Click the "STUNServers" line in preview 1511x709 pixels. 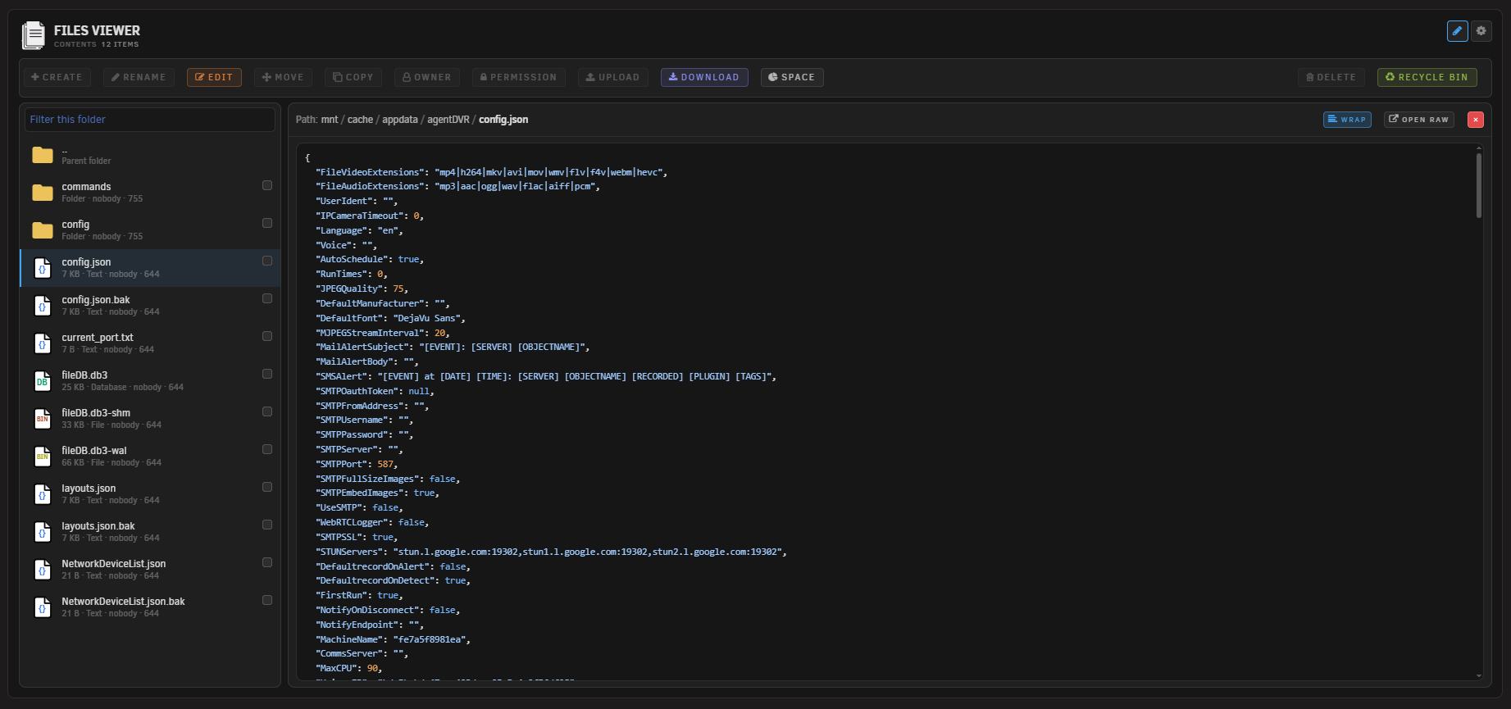coord(551,552)
